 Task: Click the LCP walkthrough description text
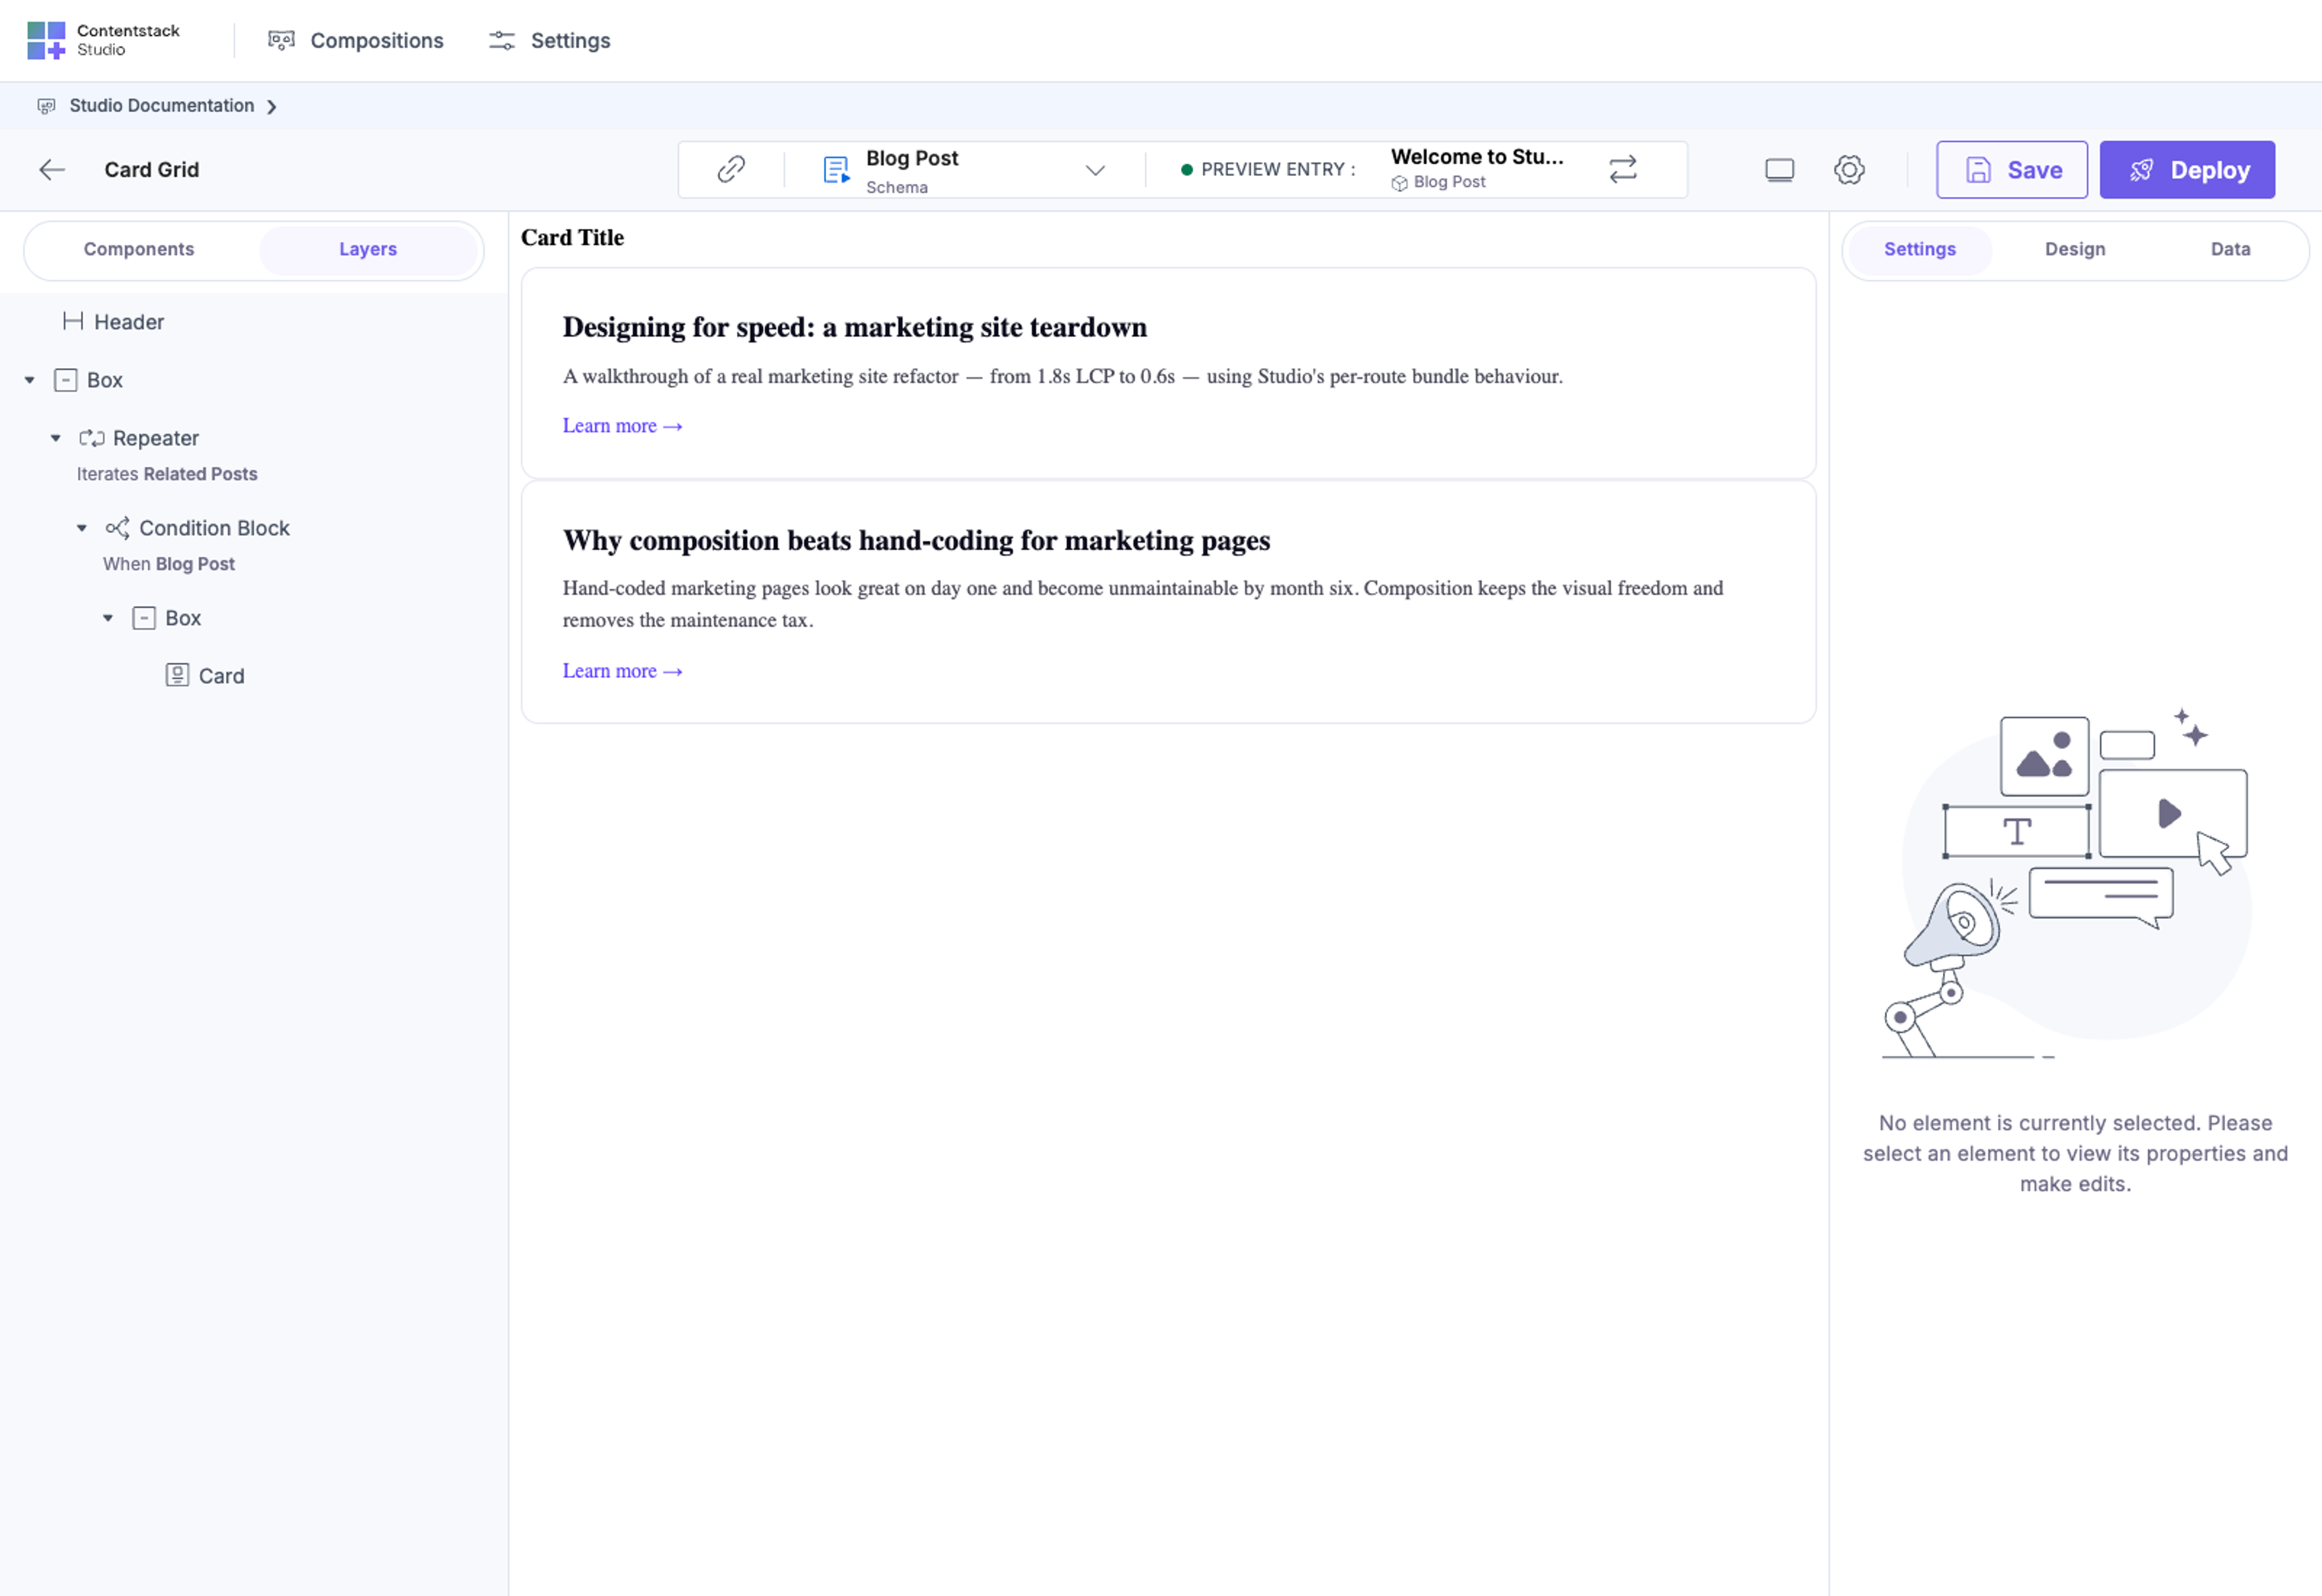[x=1062, y=376]
